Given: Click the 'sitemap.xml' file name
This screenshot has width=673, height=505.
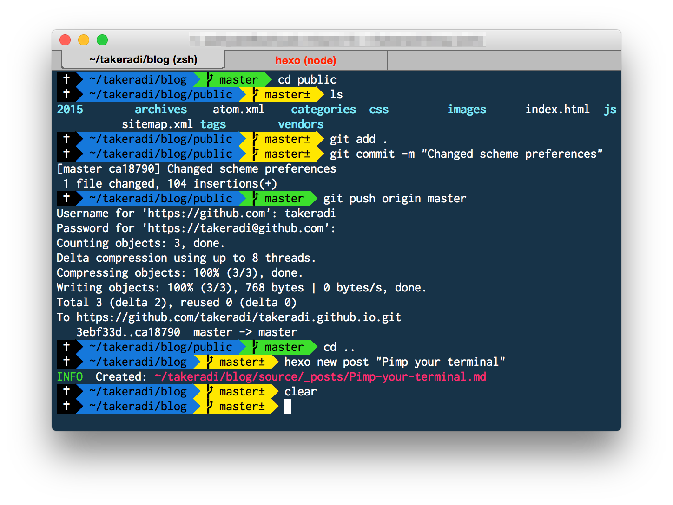Looking at the screenshot, I should 157,124.
